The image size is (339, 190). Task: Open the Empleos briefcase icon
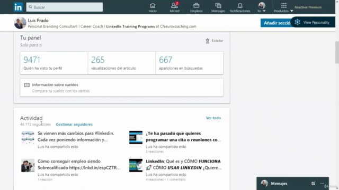pyautogui.click(x=197, y=5)
